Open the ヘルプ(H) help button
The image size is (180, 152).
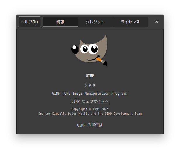click(x=30, y=22)
